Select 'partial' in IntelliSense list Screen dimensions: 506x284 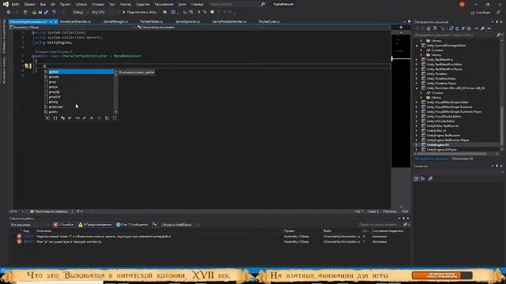pos(79,72)
